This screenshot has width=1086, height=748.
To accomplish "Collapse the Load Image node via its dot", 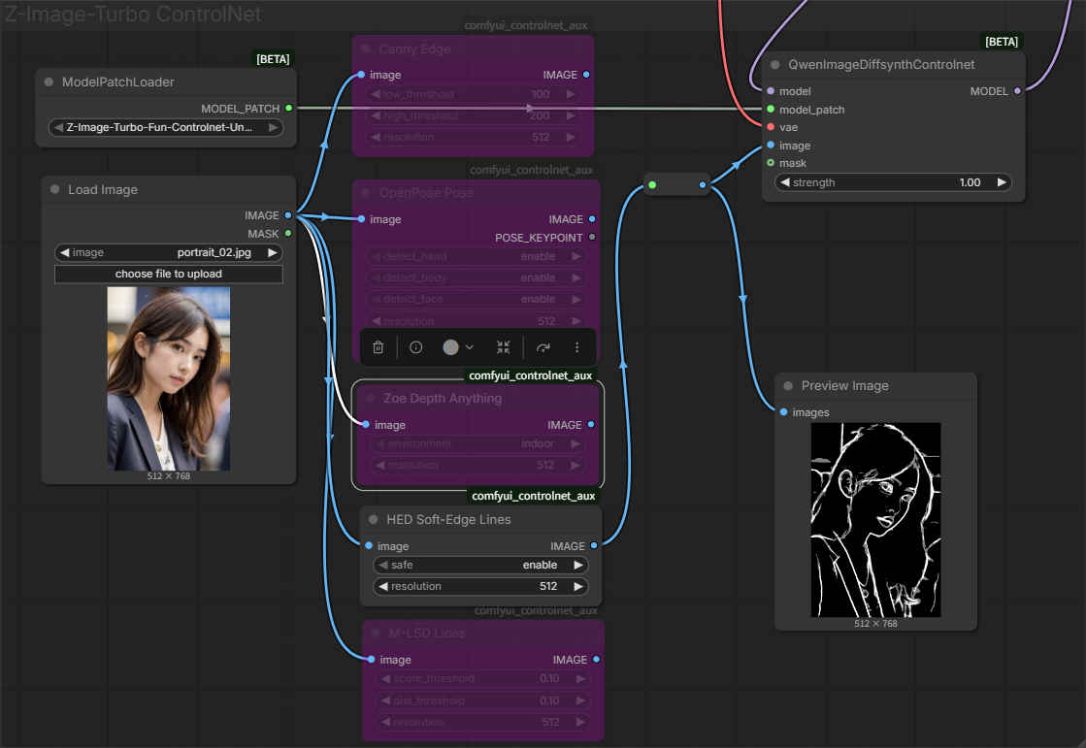I will pyautogui.click(x=54, y=190).
